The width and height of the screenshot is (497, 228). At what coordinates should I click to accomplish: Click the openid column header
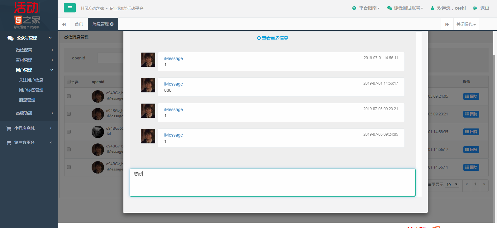[x=98, y=82]
